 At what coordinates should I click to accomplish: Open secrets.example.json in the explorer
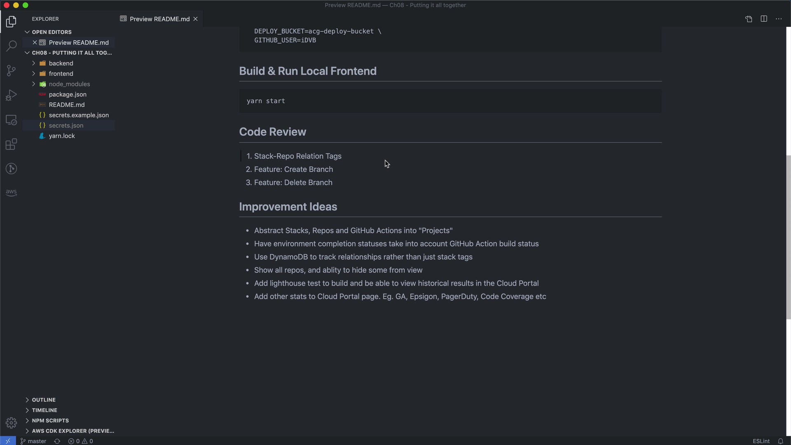pyautogui.click(x=79, y=115)
